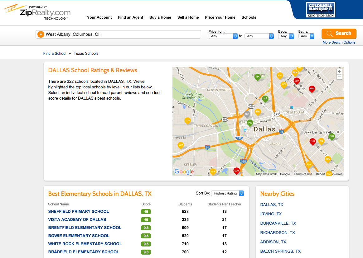Go to Find a School breadcrumb
The width and height of the screenshot is (363, 258).
55,54
